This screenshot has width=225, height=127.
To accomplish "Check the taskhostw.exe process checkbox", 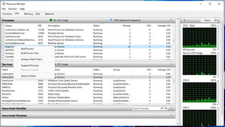I will [x=3, y=36].
